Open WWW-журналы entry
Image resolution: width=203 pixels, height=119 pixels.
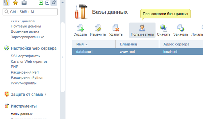[23, 83]
